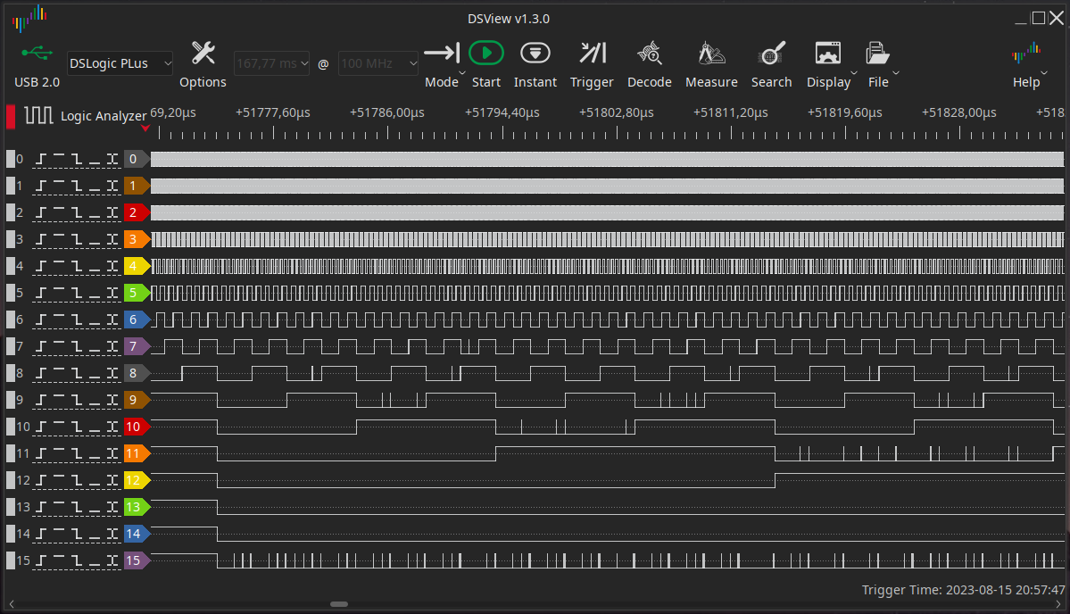The height and width of the screenshot is (614, 1070).
Task: Toggle any-edge trigger on channel 2
Action: pyautogui.click(x=112, y=212)
